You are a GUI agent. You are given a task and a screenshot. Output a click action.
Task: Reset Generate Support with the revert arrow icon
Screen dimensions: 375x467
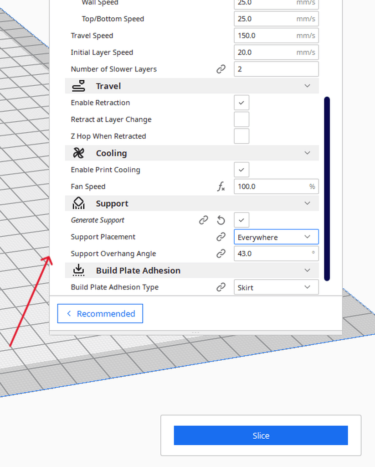(221, 220)
